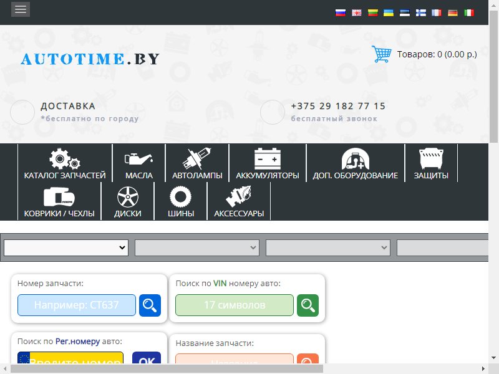View cart summary Товаров: 0 (0.00 р.)
The height and width of the screenshot is (374, 499).
(437, 54)
